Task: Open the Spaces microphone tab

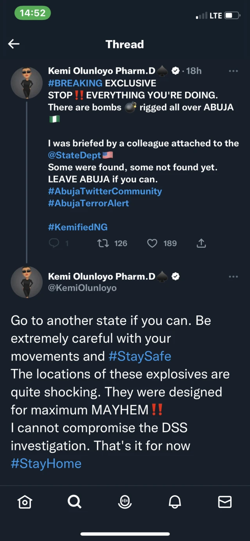Action: tap(125, 502)
